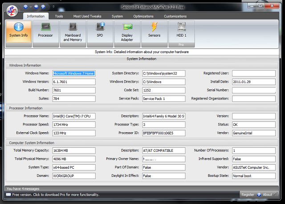This screenshot has width=285, height=204.
Task: Click the Number Of Processors field
Action: click(x=254, y=150)
